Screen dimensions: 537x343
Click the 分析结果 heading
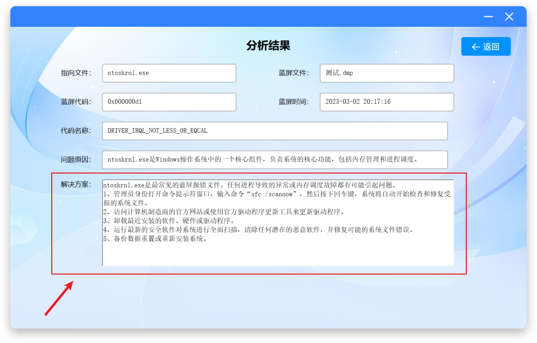point(268,46)
